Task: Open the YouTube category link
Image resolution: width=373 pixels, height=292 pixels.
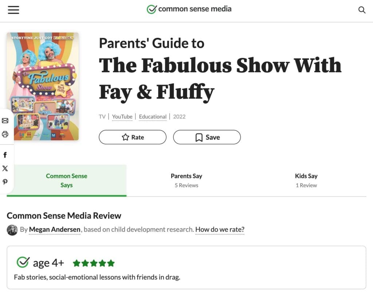Action: click(x=122, y=117)
